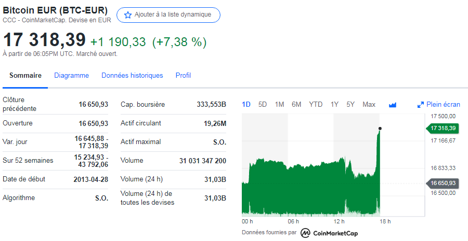Select the 1Y chart range
The height and width of the screenshot is (241, 468).
[x=334, y=105]
